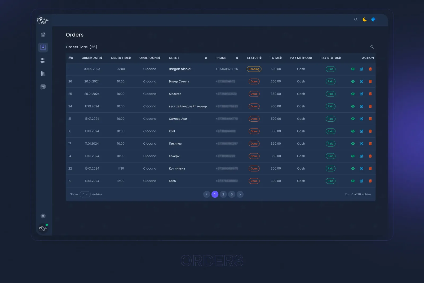Click the top bar search icon
The image size is (424, 283).
[x=356, y=19]
